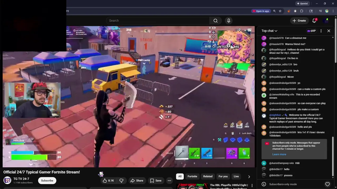The width and height of the screenshot is (337, 189).
Task: Expand the Top chat dropdown
Action: (269, 31)
